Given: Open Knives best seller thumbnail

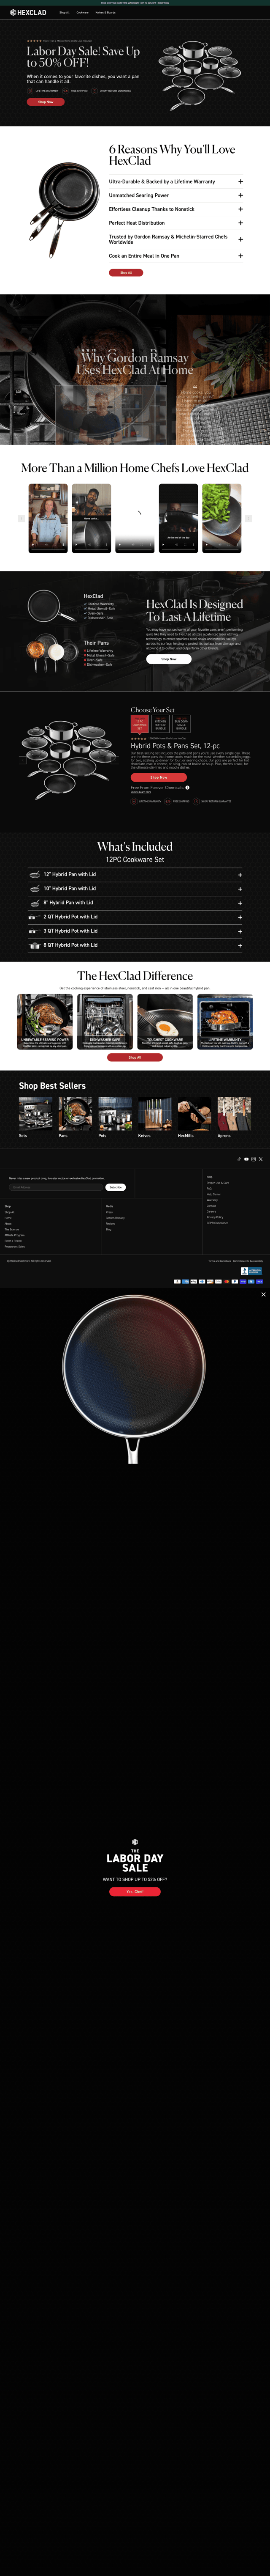Looking at the screenshot, I should click(x=154, y=1114).
